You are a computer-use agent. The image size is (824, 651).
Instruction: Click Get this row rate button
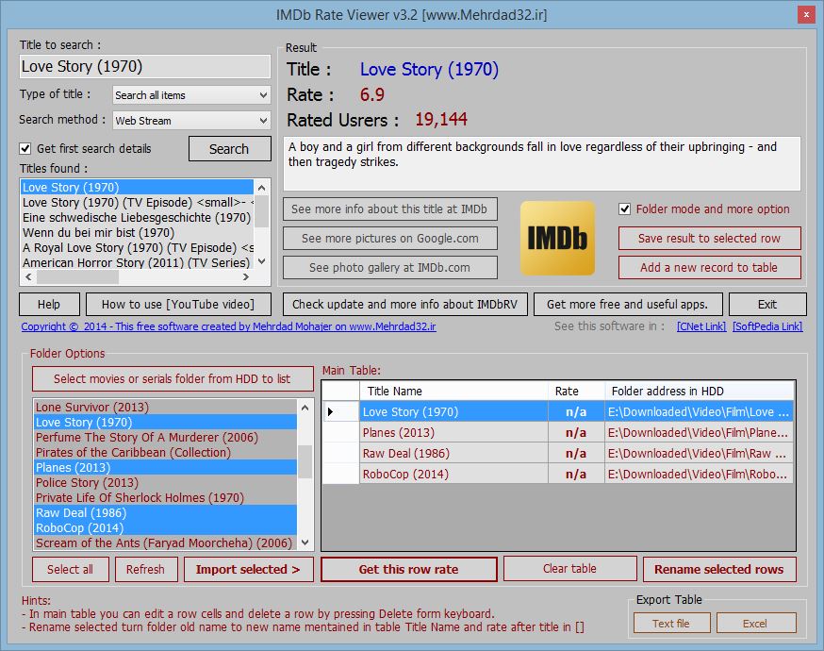pyautogui.click(x=409, y=570)
